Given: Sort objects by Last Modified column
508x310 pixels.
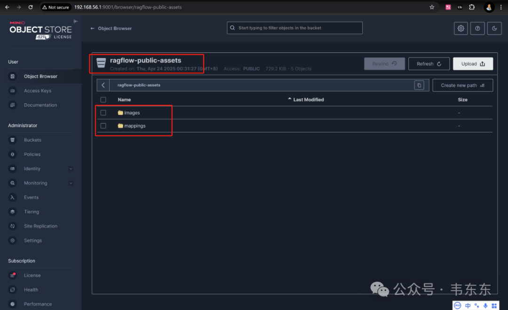Looking at the screenshot, I should [x=308, y=100].
